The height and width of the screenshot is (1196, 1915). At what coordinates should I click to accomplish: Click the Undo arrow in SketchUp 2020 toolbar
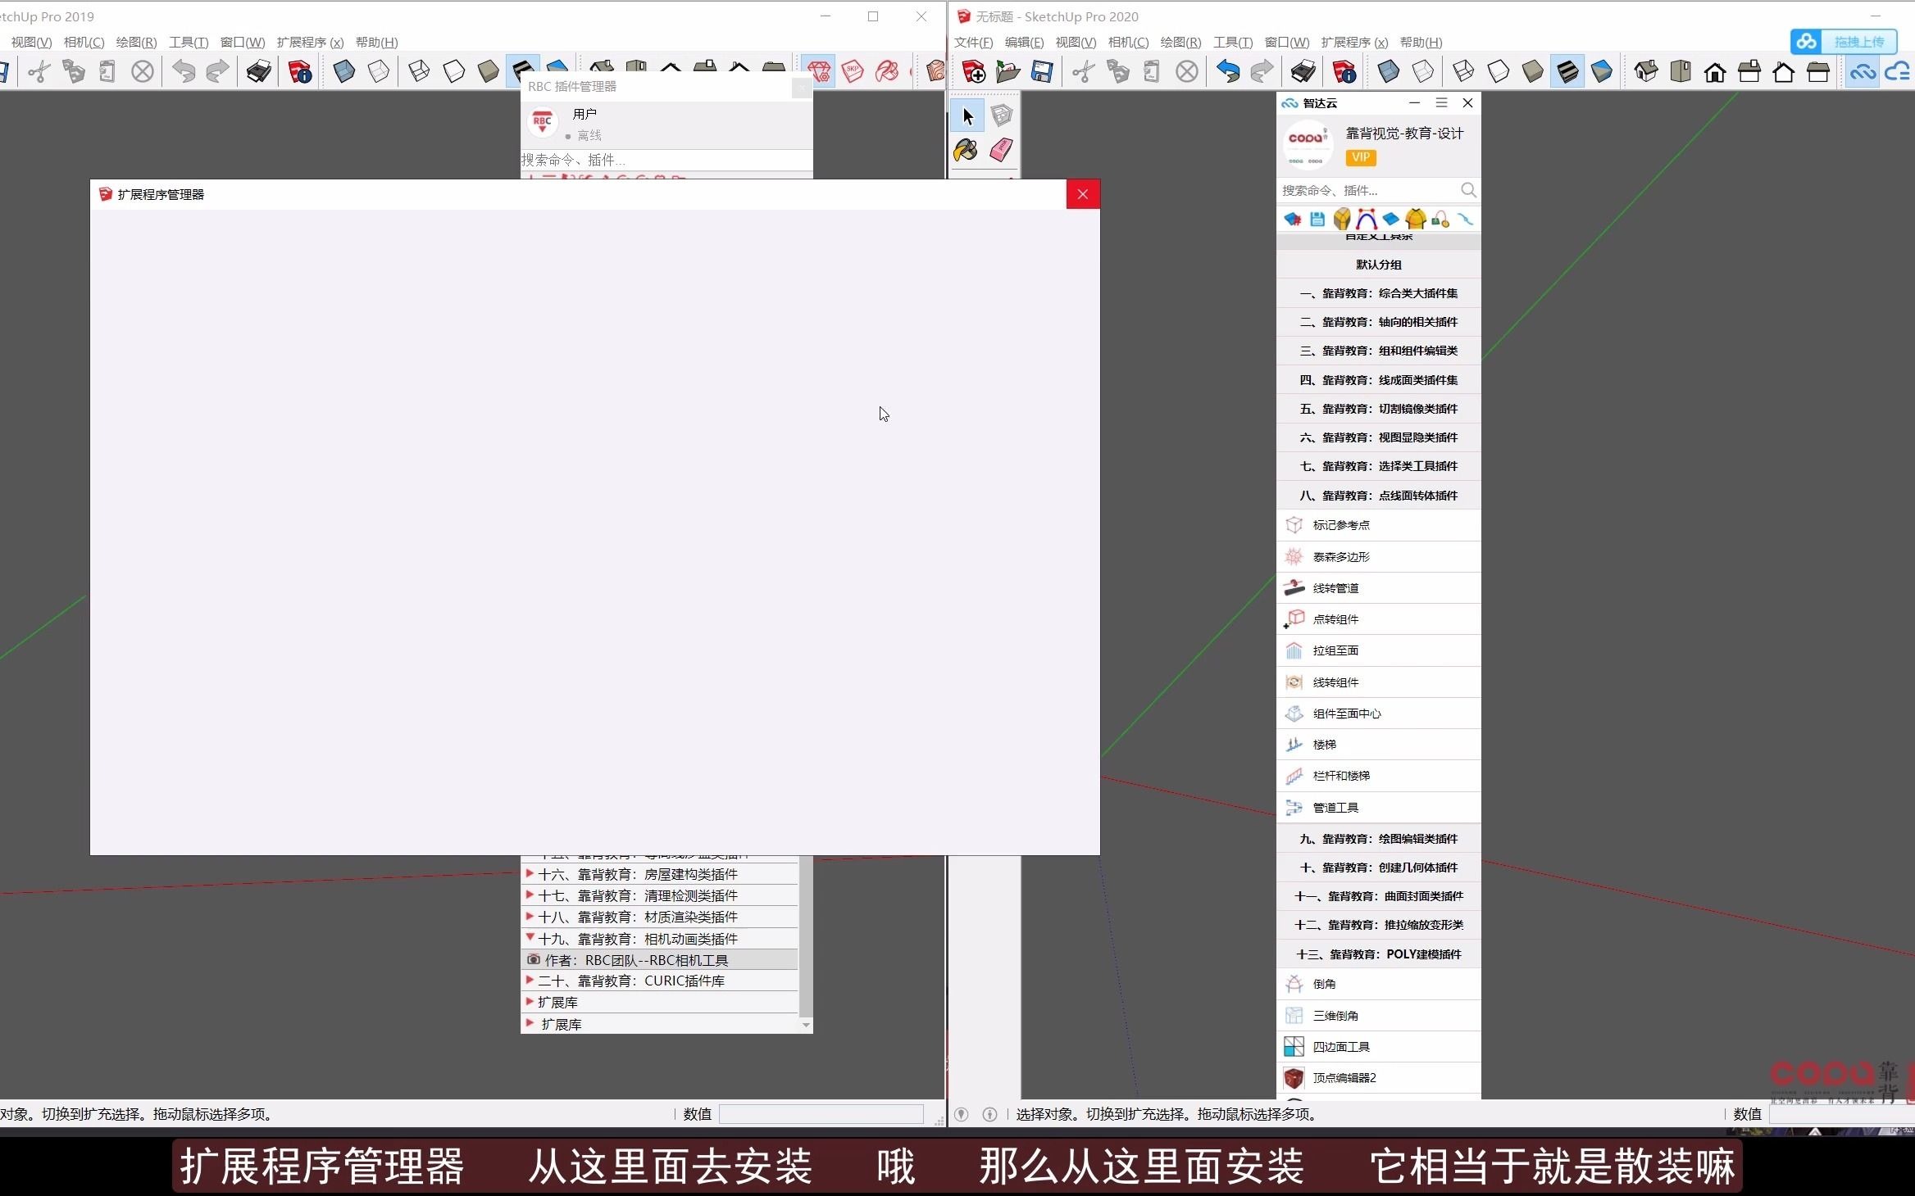point(1227,72)
